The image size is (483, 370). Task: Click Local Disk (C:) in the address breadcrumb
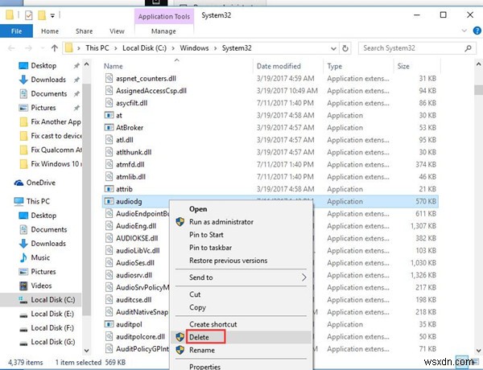(x=144, y=48)
